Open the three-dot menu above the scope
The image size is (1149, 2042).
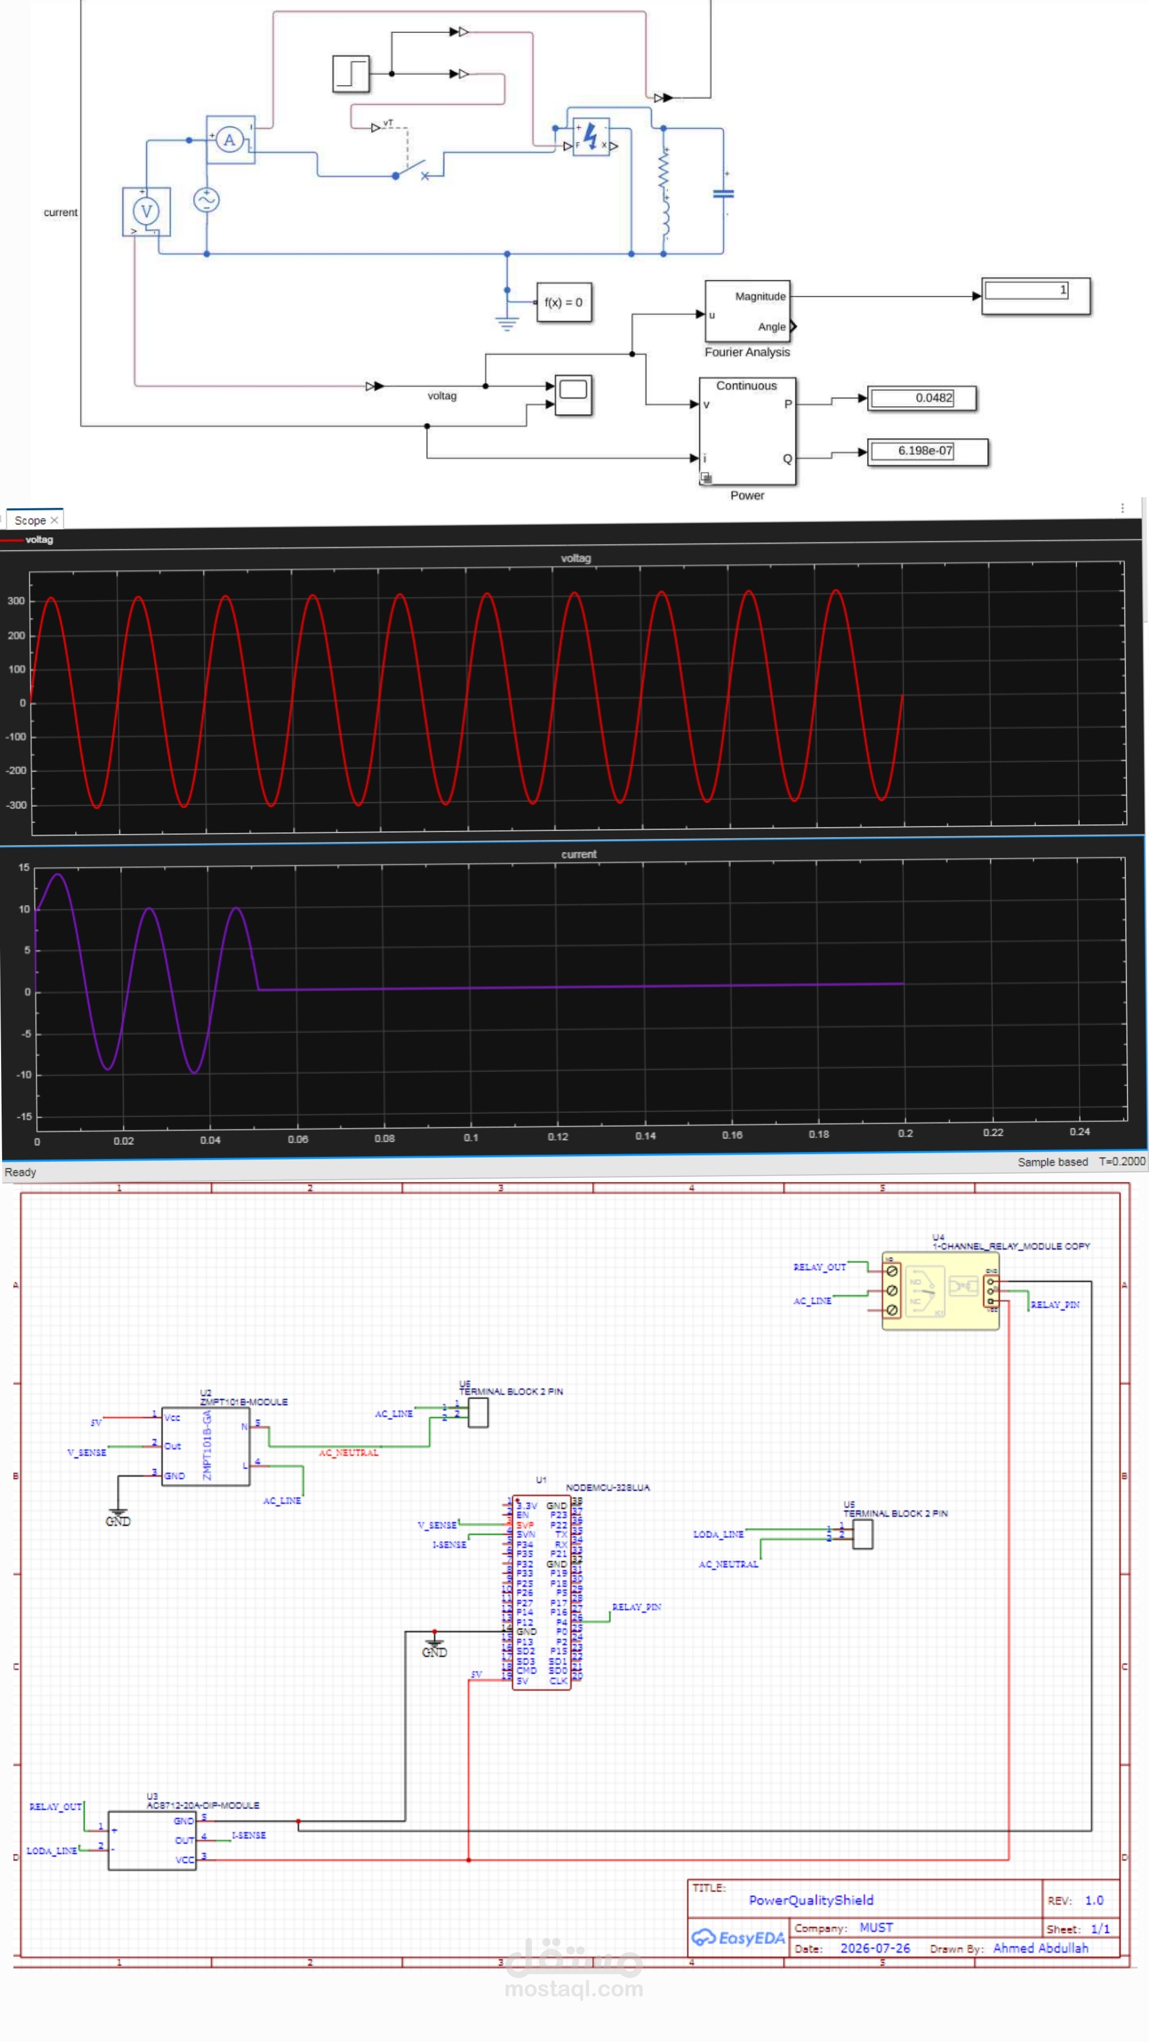[x=1123, y=508]
